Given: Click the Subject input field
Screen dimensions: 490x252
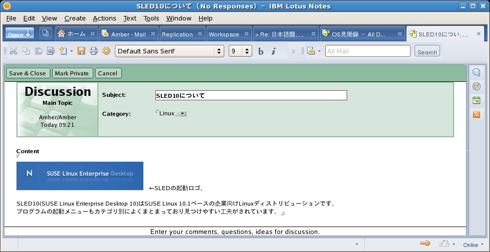Looking at the screenshot, I should click(x=251, y=95).
